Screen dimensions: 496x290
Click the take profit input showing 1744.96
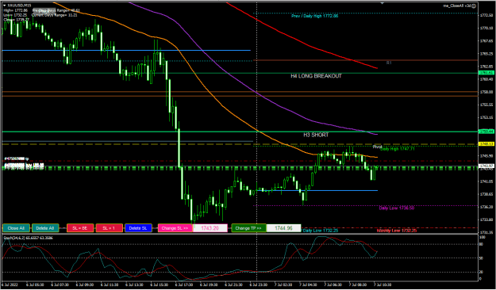[284, 228]
